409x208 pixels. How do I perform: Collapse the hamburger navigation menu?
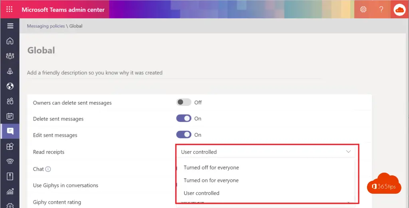tap(10, 26)
